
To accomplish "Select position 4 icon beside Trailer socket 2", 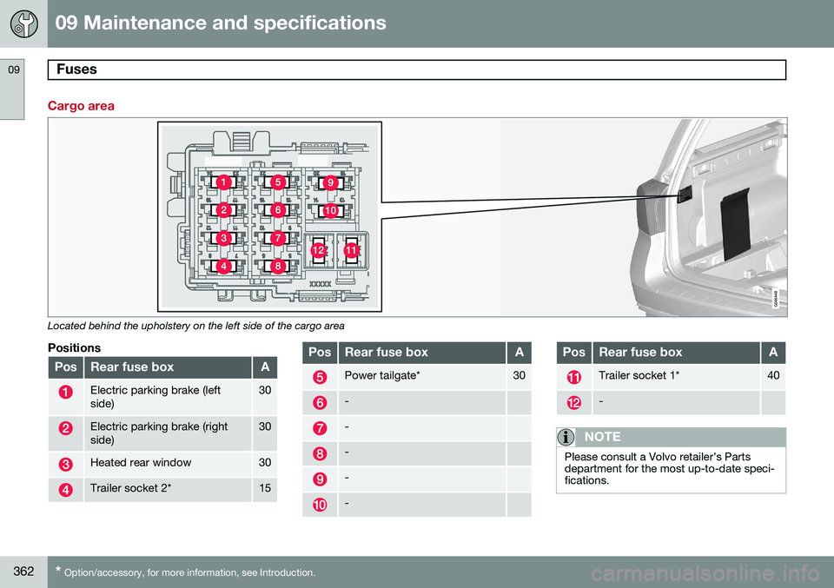I will pos(65,490).
